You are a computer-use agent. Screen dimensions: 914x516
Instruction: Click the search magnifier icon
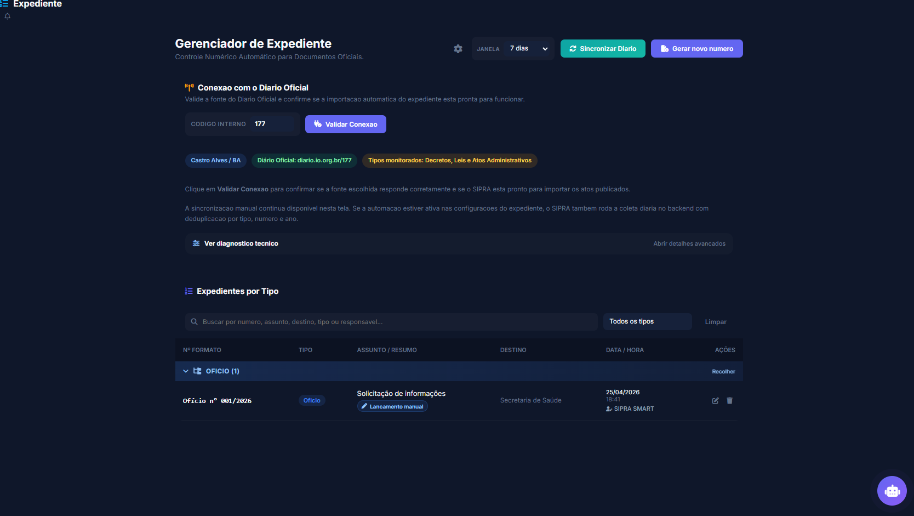[x=194, y=322]
